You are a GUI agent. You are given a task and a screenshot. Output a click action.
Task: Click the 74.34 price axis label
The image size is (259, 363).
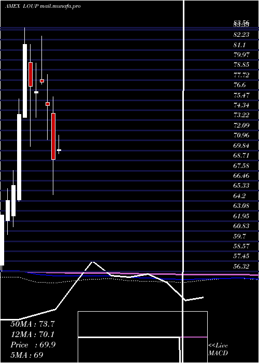241,105
